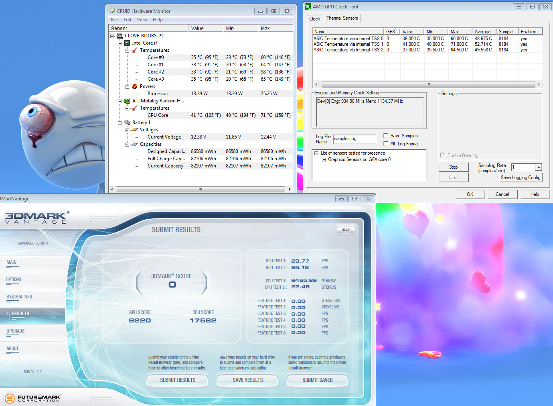553x406 pixels.
Task: Collapse the Intel Core i7 node
Action: [120, 43]
